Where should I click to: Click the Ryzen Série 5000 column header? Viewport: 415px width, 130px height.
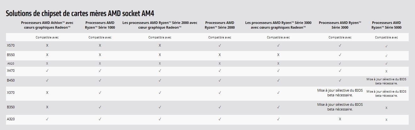386,25
